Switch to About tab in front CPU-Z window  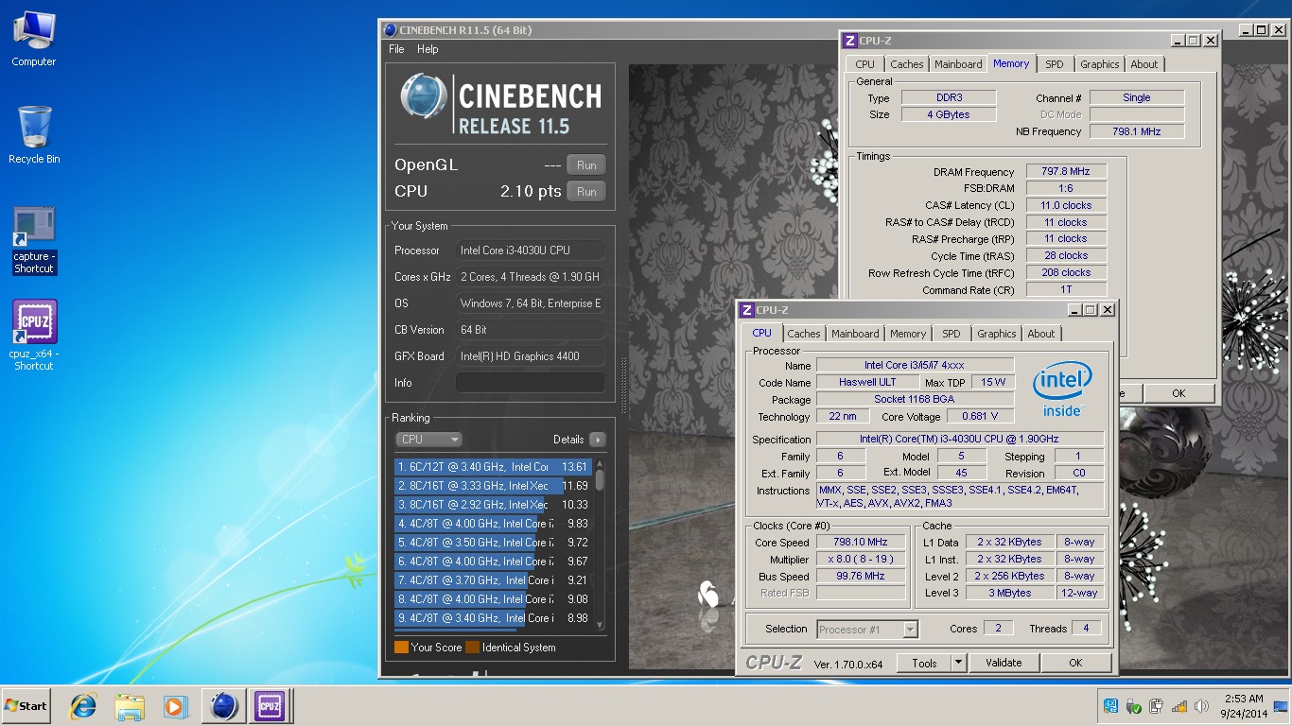(x=1041, y=334)
